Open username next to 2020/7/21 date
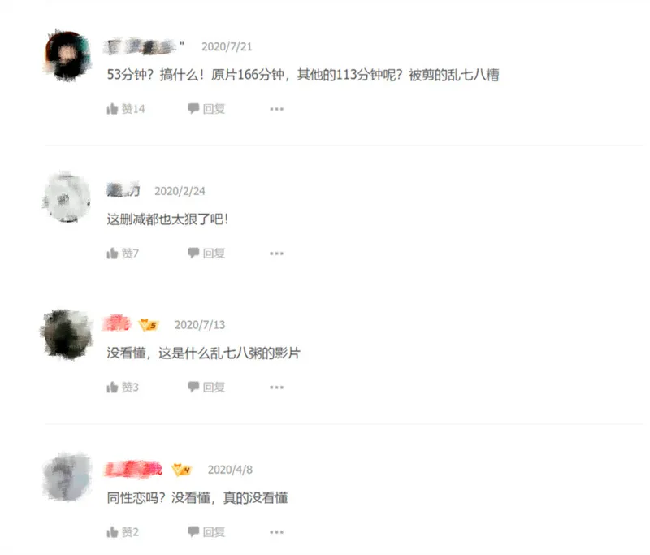Image resolution: width=650 pixels, height=555 pixels. pyautogui.click(x=145, y=46)
